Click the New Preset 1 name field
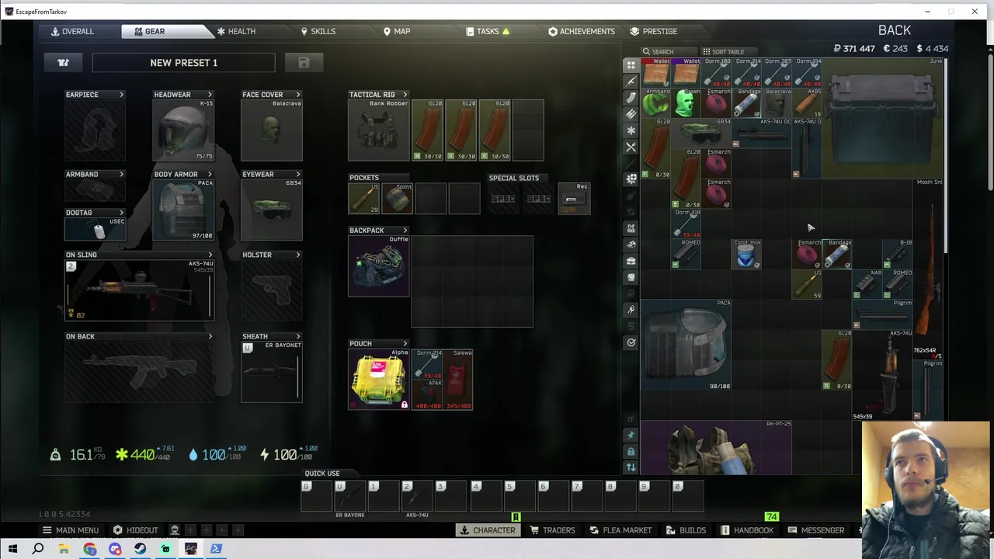The image size is (994, 559). [x=183, y=63]
